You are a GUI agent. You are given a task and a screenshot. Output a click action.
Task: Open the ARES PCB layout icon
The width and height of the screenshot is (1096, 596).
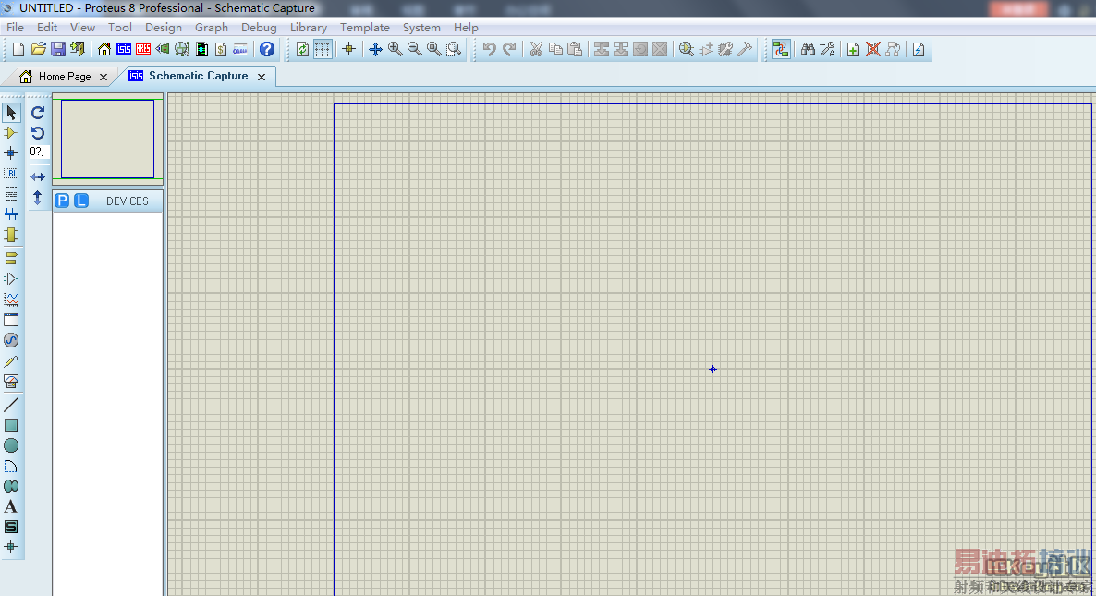tap(143, 50)
